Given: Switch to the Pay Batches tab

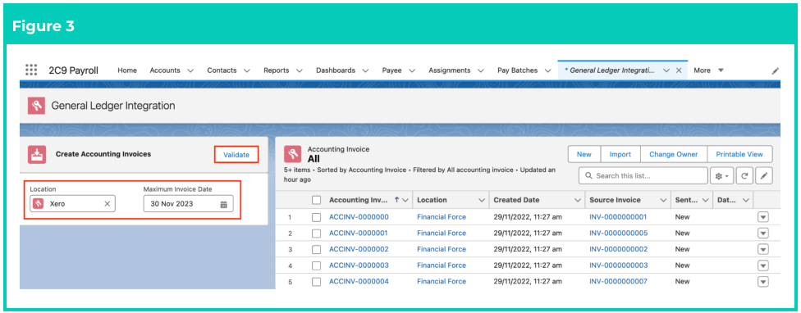Looking at the screenshot, I should pos(518,70).
